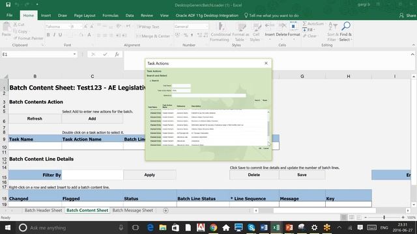Toggle italic formatting

pos(54,34)
